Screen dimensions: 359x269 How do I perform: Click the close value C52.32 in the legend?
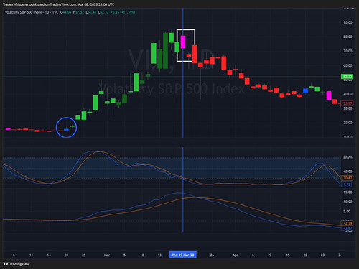(103, 12)
